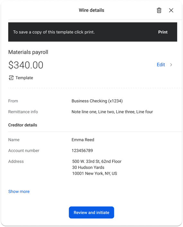Image resolution: width=183 pixels, height=227 pixels.
Task: Select the Remittance info note lines
Action: (112, 112)
